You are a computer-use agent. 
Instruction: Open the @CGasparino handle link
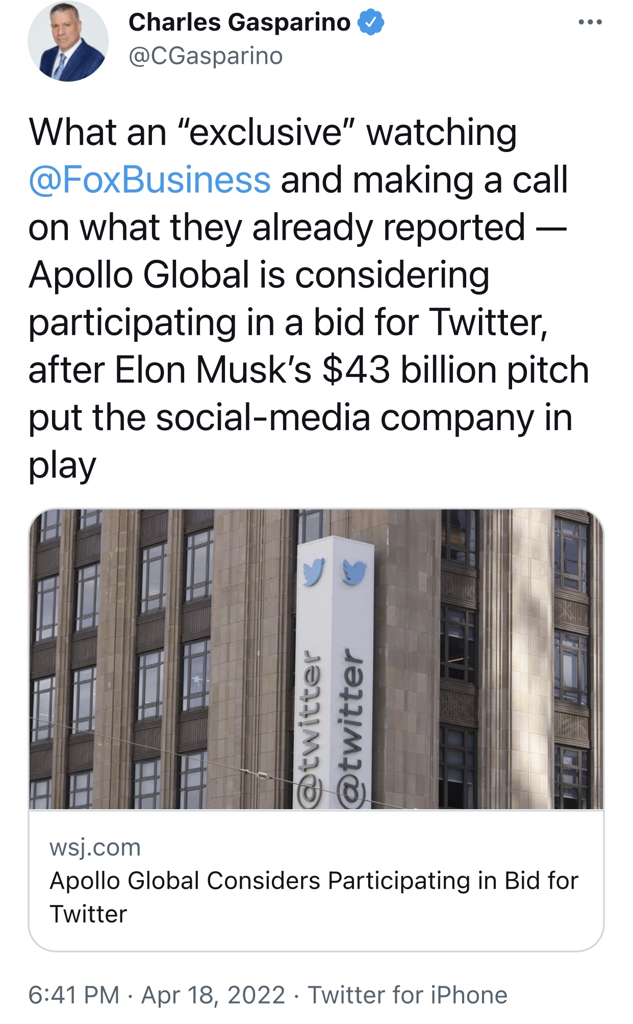click(x=206, y=56)
